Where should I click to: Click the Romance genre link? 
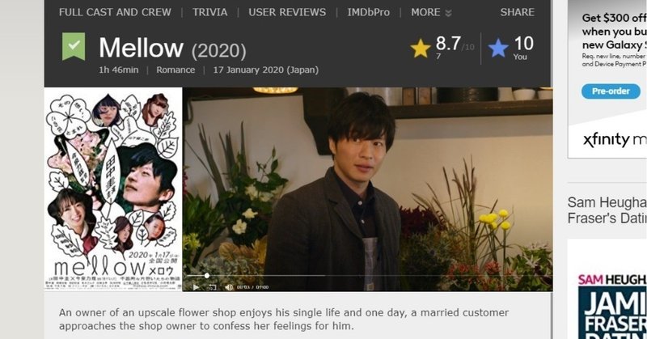[x=175, y=70]
